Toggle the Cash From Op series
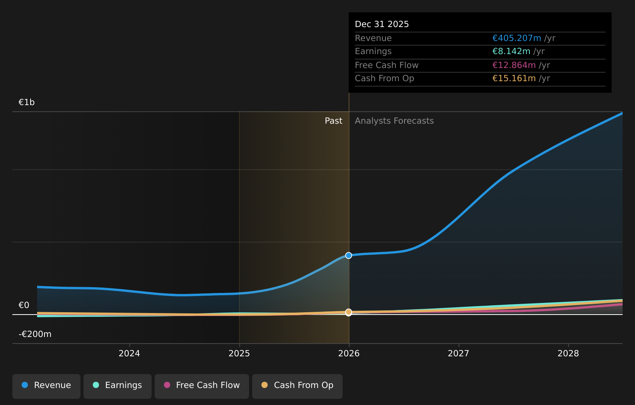 (297, 386)
